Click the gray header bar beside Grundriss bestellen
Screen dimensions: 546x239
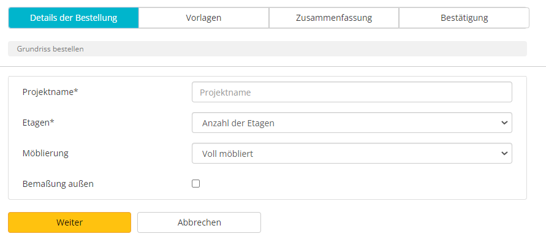pyautogui.click(x=267, y=49)
